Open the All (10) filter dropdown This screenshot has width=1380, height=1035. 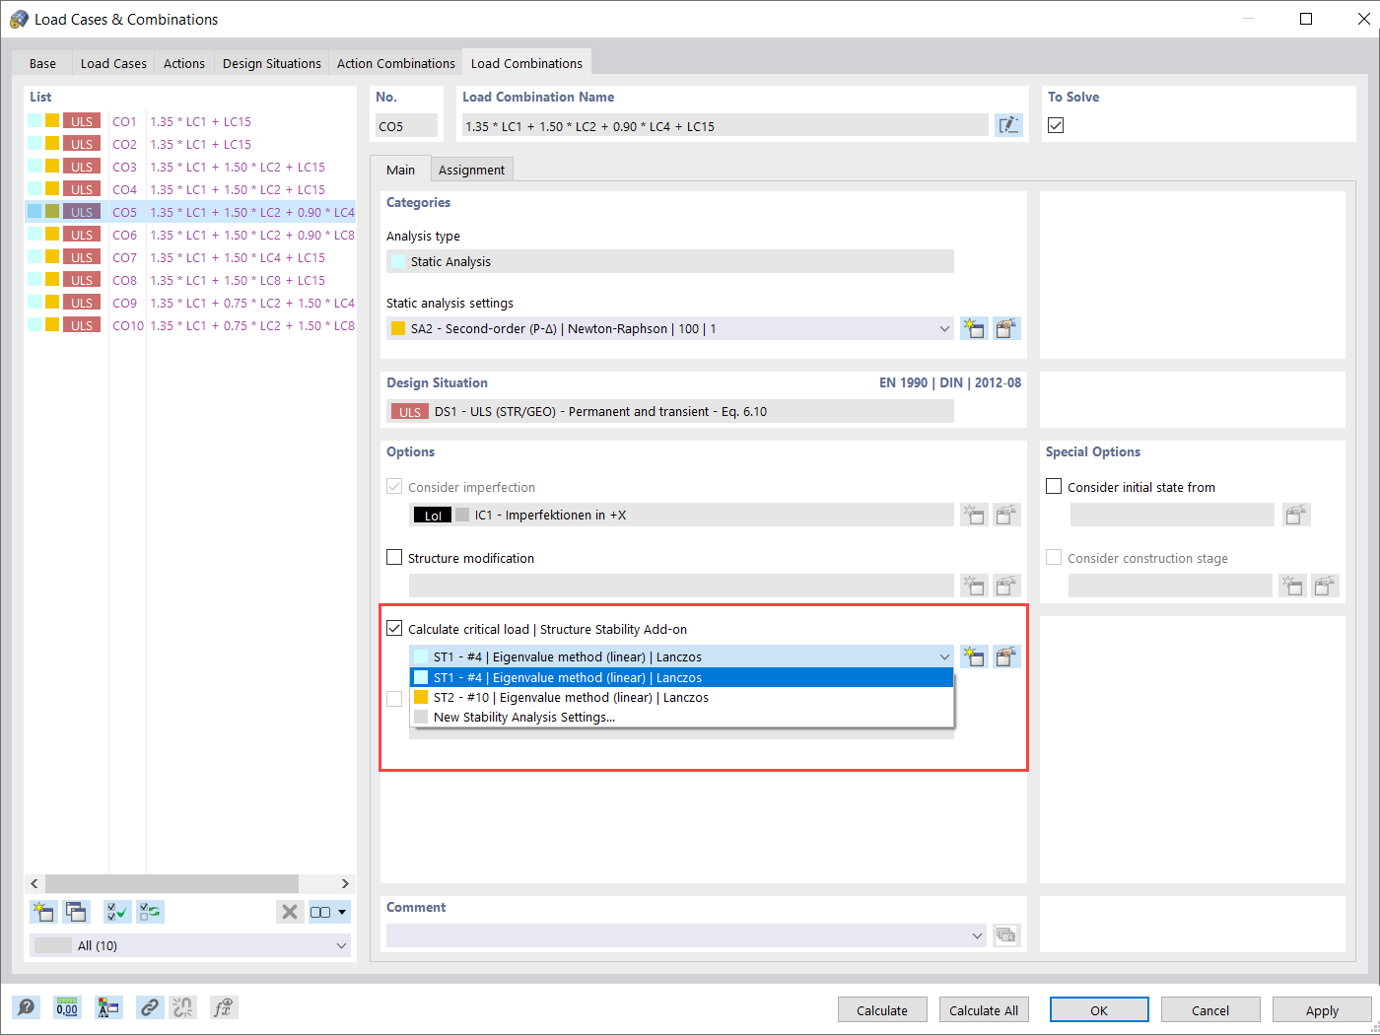189,944
